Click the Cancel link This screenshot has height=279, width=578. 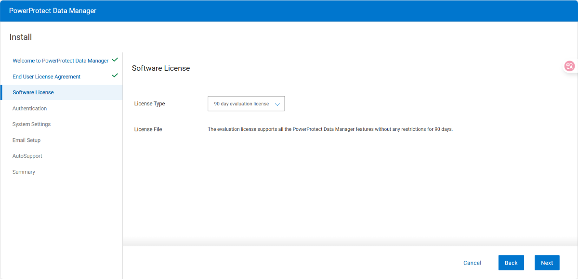click(473, 263)
